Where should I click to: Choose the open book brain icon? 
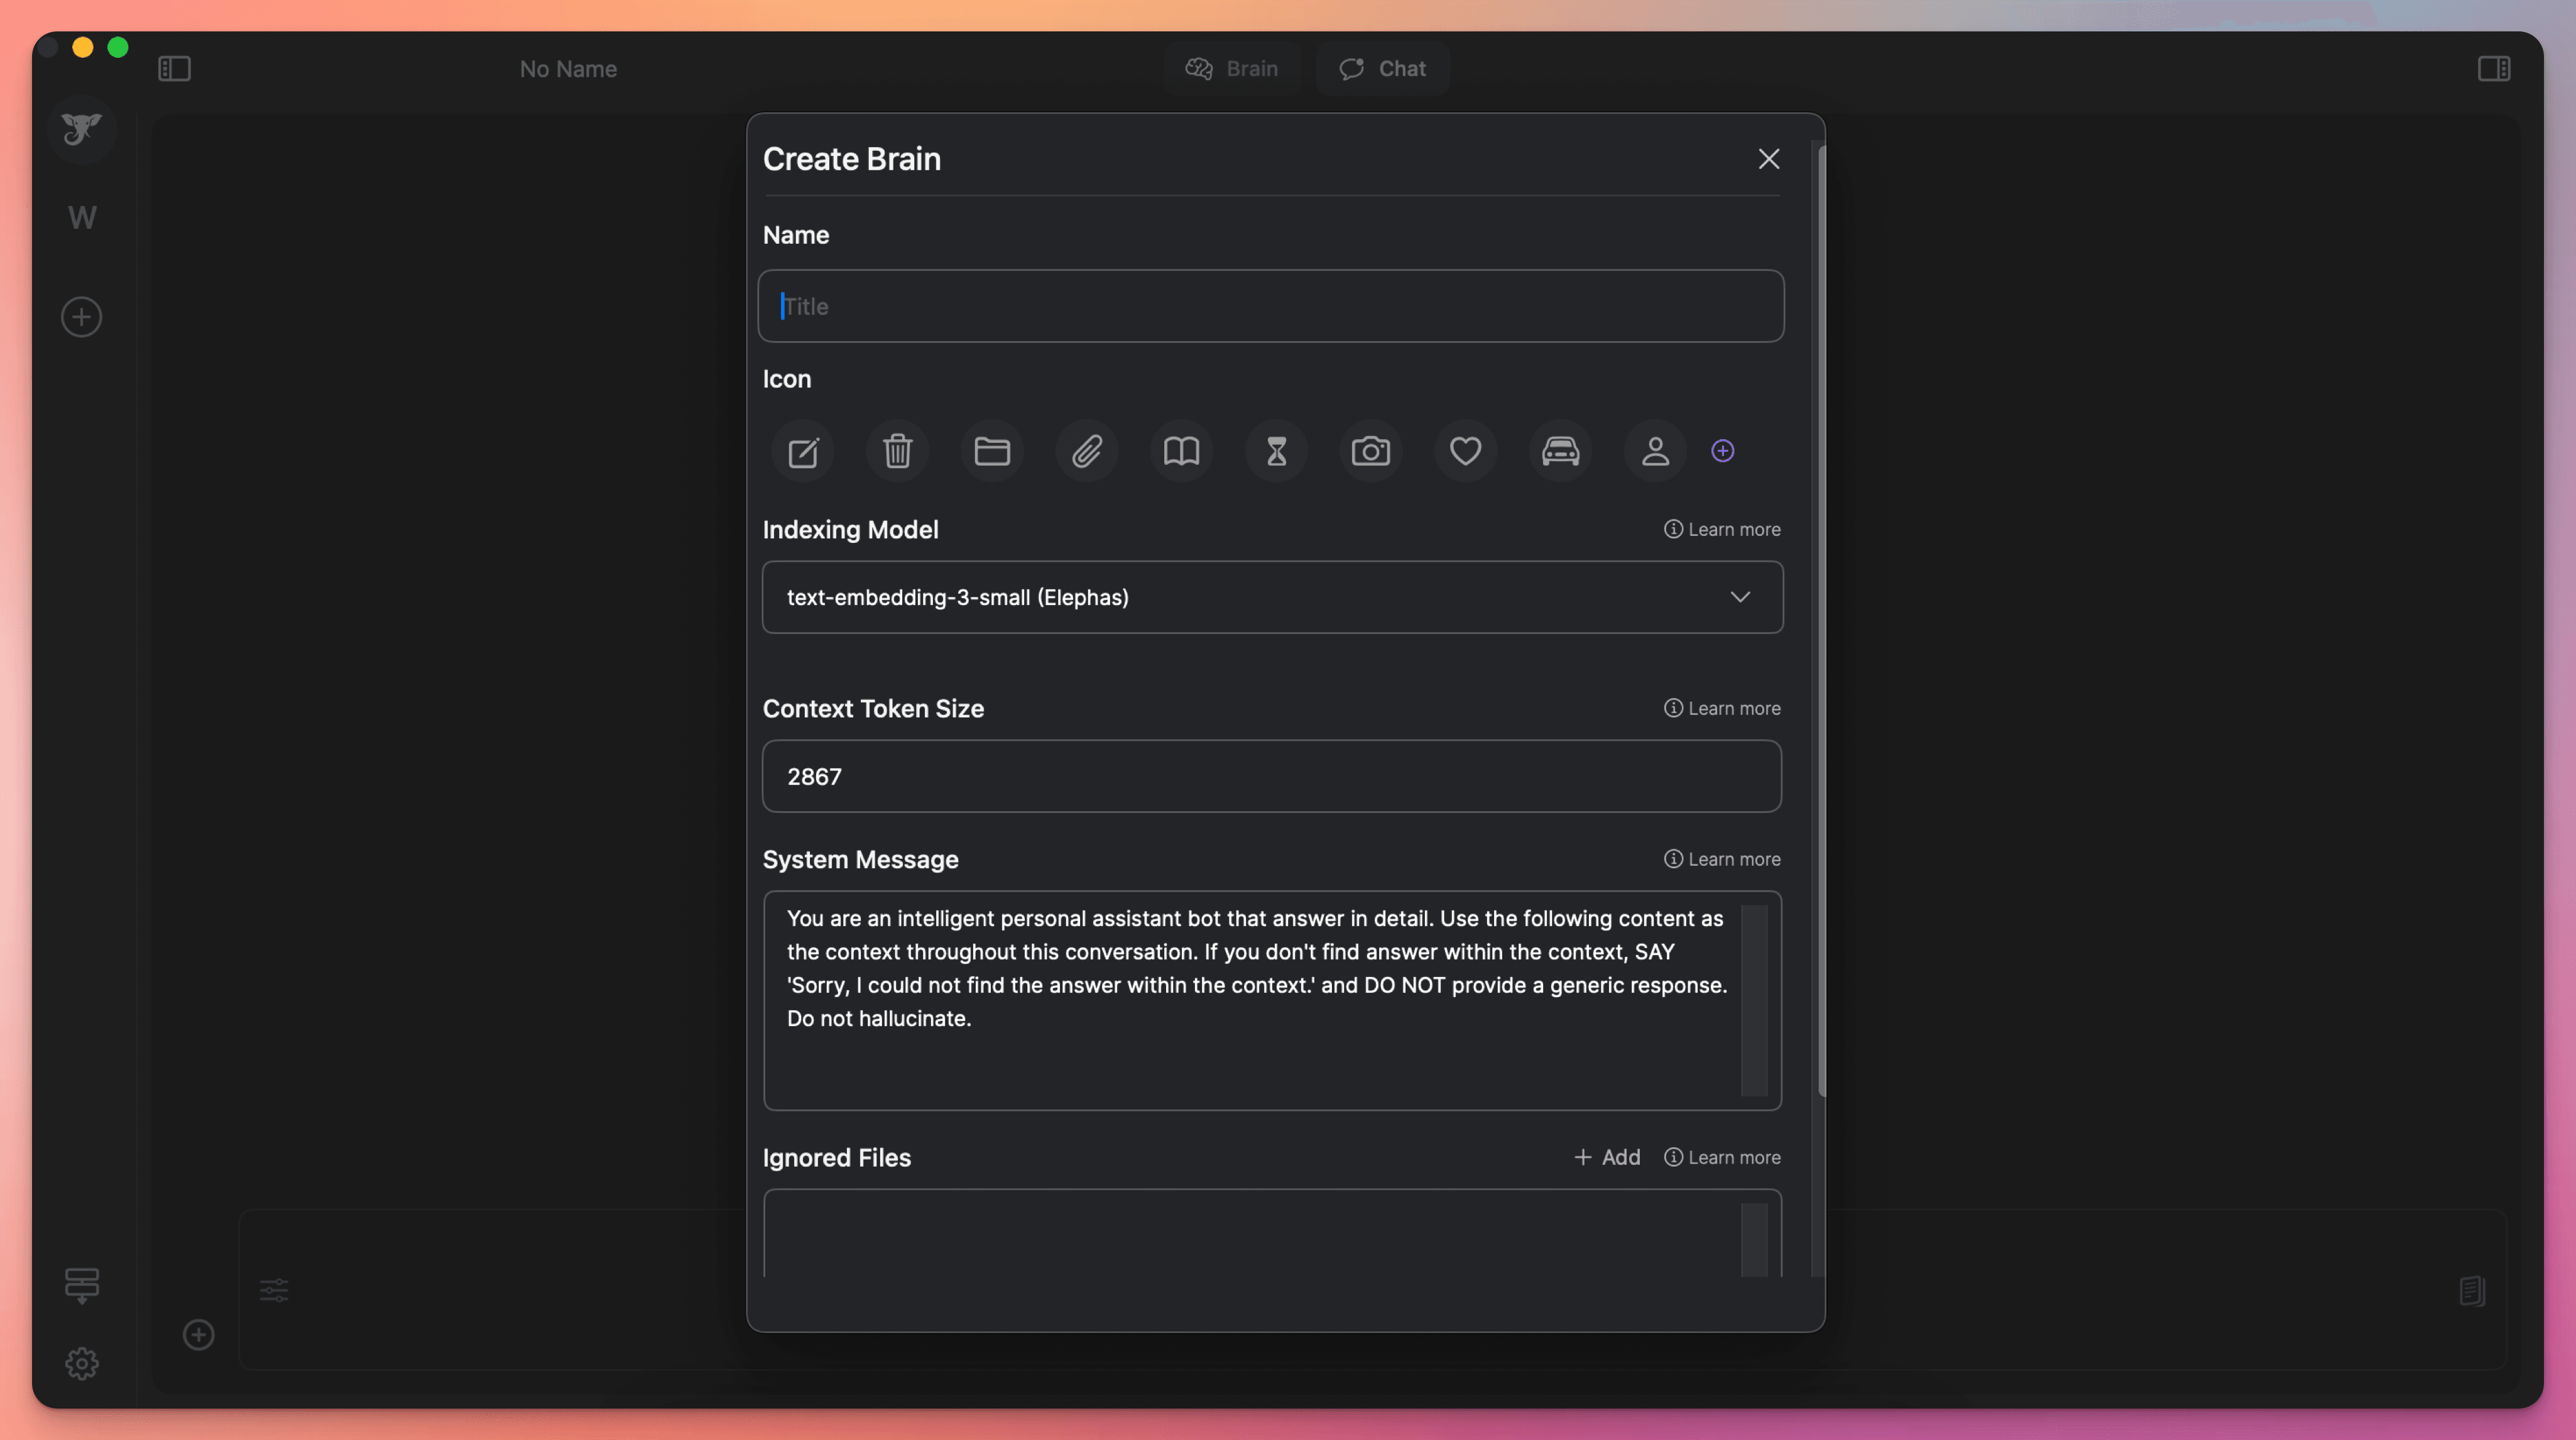pyautogui.click(x=1181, y=452)
